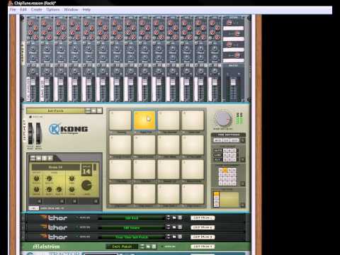Save patch on the first Thor device
The image size is (340, 255).
180,217
